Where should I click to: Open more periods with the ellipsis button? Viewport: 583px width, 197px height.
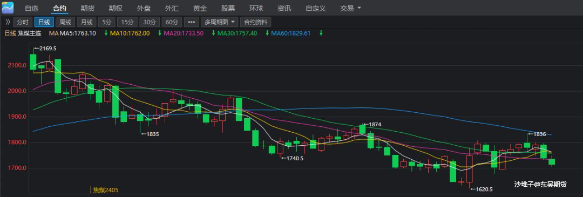tap(192, 22)
